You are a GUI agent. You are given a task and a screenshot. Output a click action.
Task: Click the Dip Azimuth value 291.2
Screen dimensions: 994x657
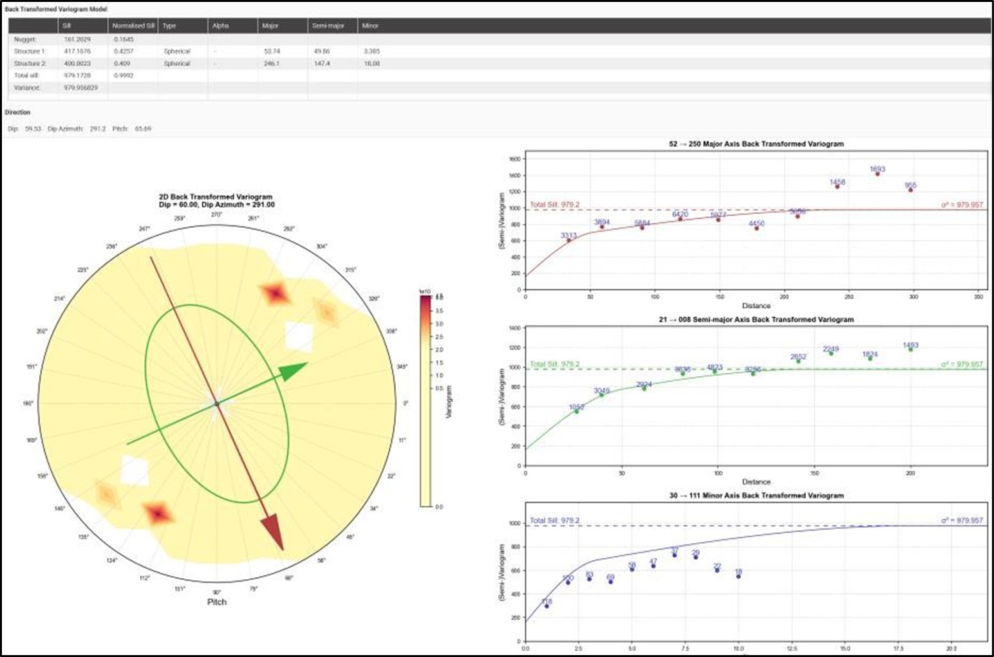pos(98,129)
